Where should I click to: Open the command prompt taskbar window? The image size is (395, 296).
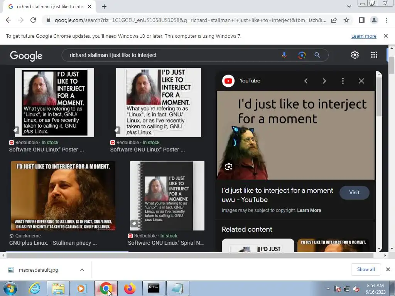point(154,288)
